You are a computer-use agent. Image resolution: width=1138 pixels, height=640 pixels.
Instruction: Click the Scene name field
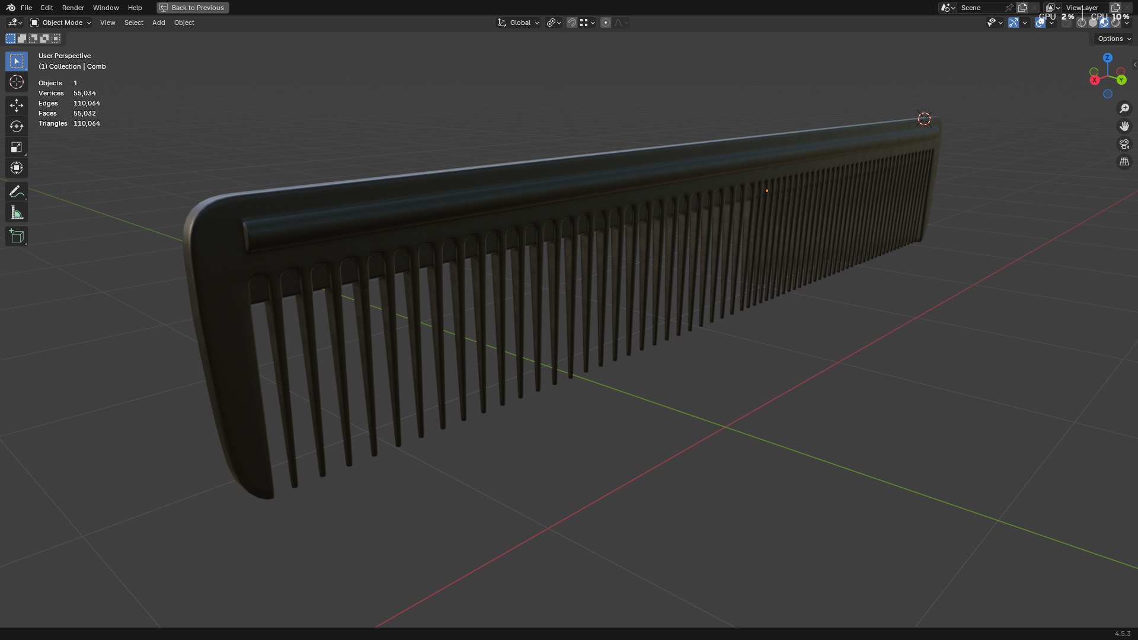980,8
